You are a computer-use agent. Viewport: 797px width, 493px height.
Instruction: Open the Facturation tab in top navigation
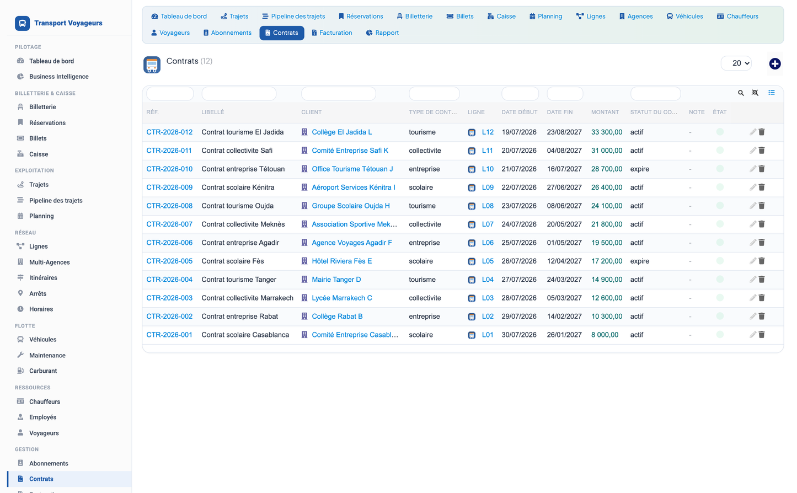[x=331, y=33]
